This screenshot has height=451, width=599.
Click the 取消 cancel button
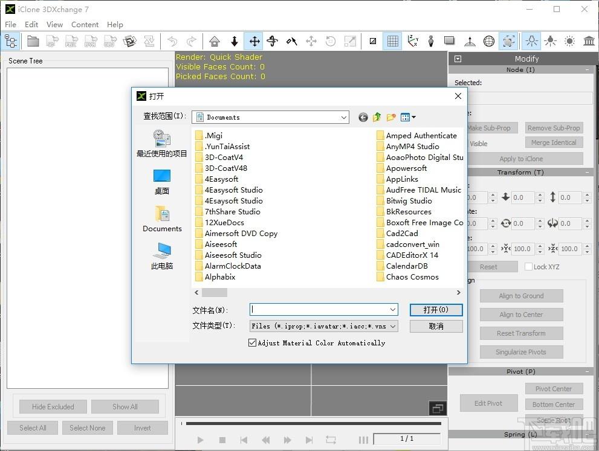pyautogui.click(x=436, y=326)
